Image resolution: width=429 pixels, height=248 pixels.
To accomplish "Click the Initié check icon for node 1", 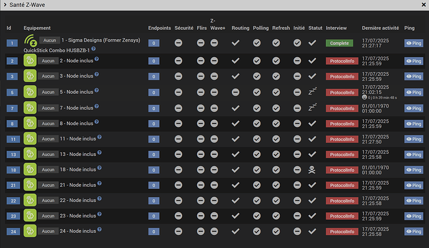I will [x=297, y=43].
